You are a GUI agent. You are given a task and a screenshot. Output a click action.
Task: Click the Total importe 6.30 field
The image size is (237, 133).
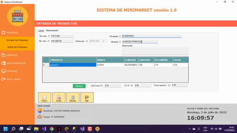(180, 85)
